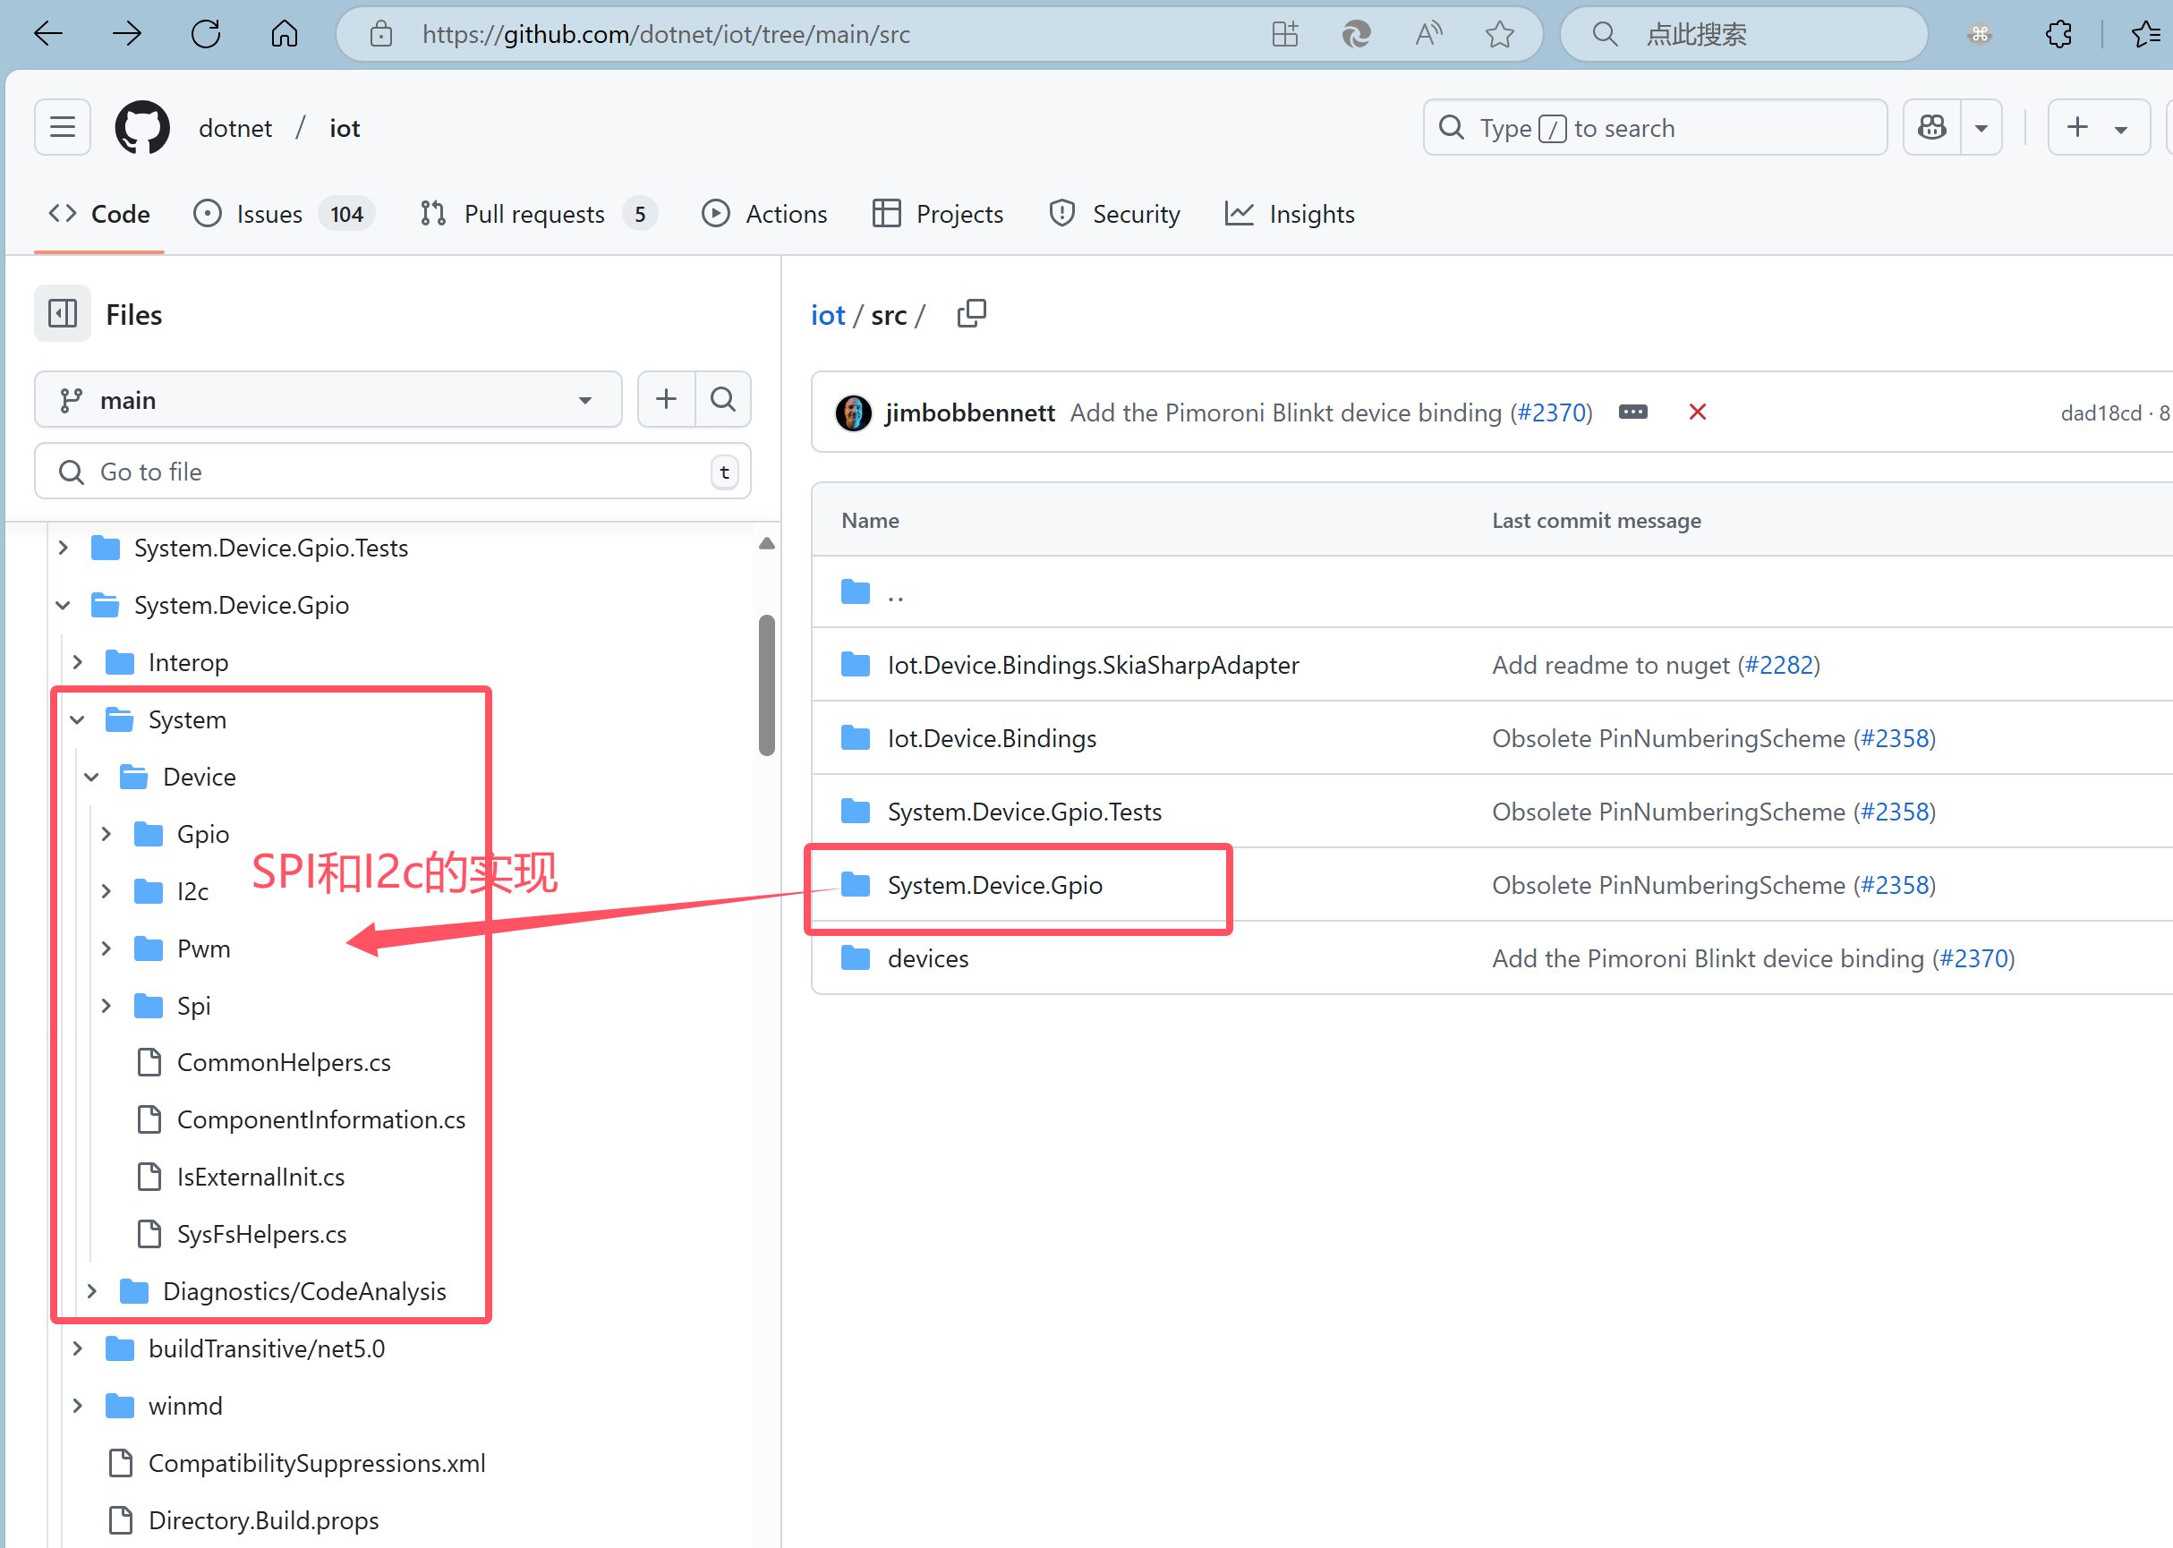Collapse the file tree sidebar icon
Viewport: 2173px width, 1548px height.
(x=63, y=313)
